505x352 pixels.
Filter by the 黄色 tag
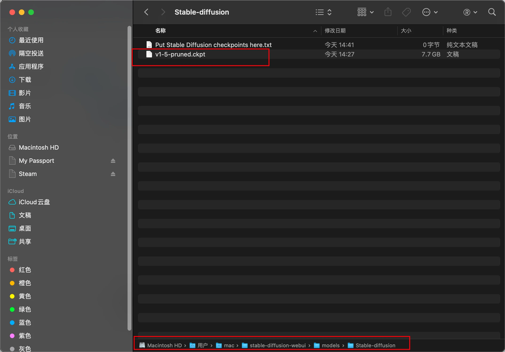[25, 296]
